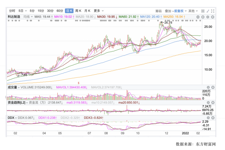
Task: Open settings gear for DDX panel
Action: coord(208,118)
